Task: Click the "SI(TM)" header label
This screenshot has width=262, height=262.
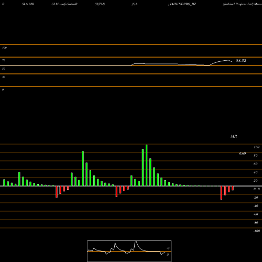Action: coord(100,4)
